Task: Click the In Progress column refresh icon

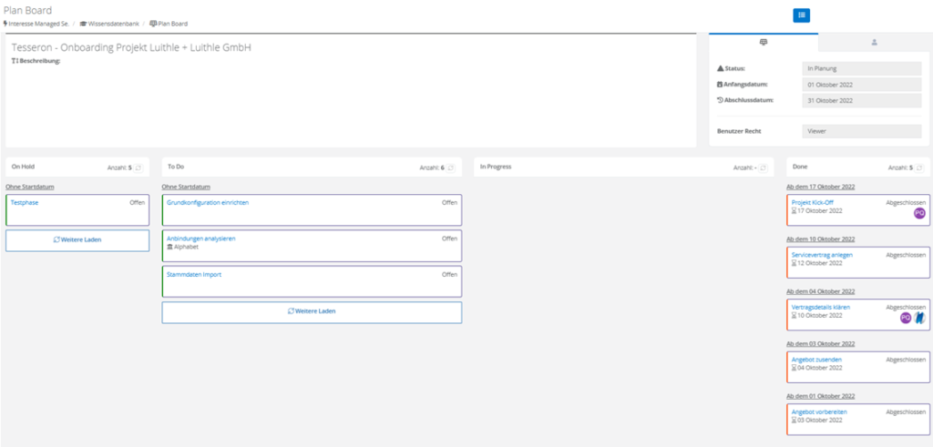Action: (x=764, y=168)
